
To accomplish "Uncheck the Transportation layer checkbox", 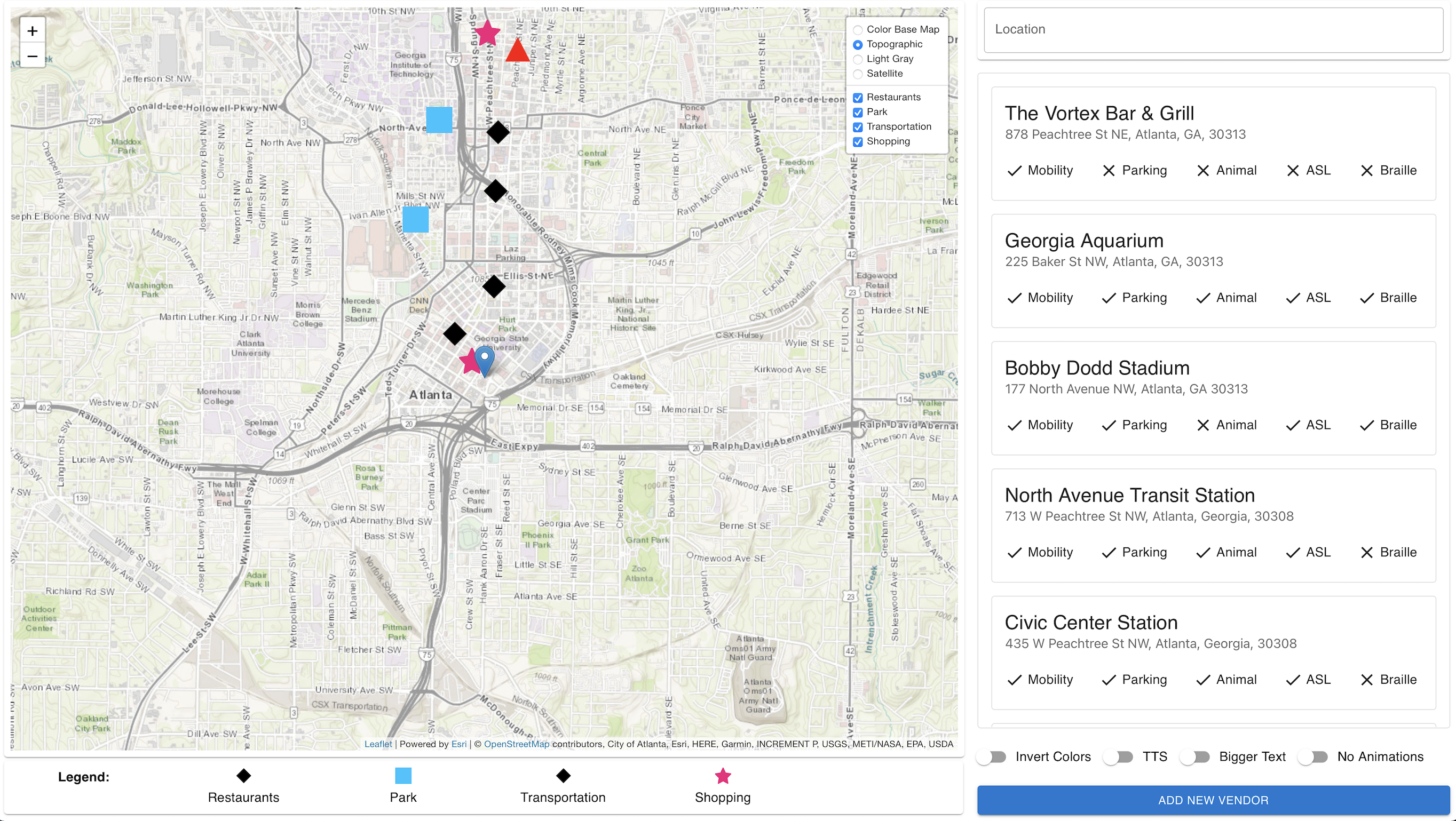I will 858,127.
